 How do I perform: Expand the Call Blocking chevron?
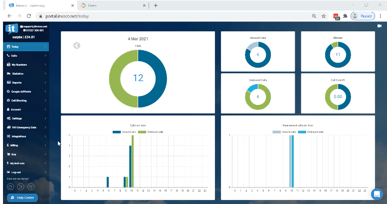45,101
